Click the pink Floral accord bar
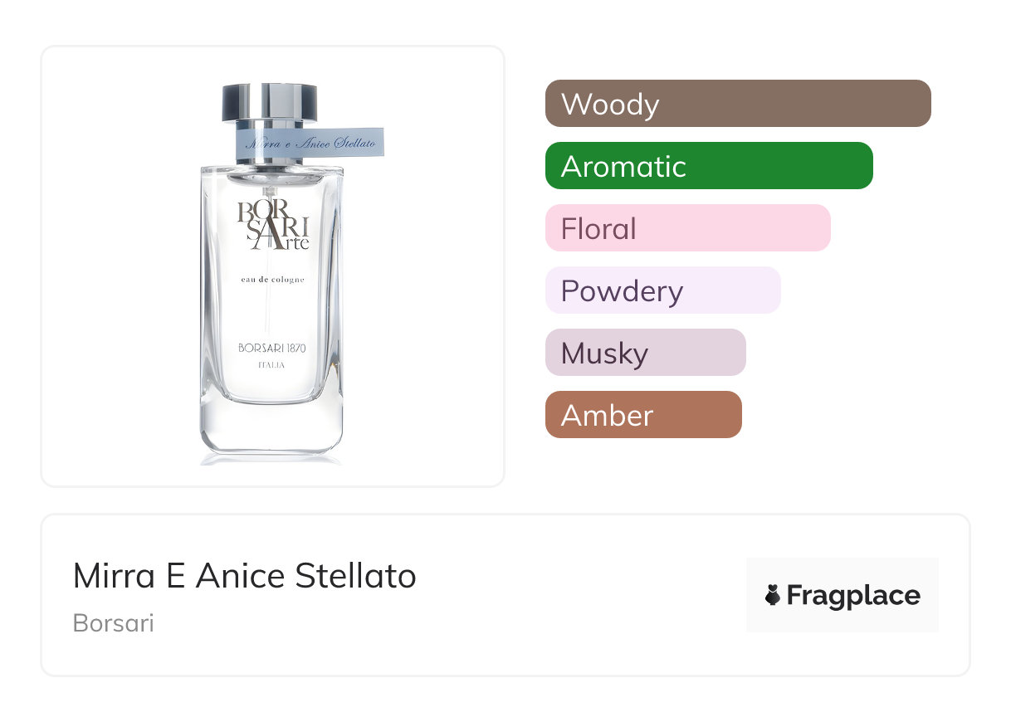 (x=687, y=228)
